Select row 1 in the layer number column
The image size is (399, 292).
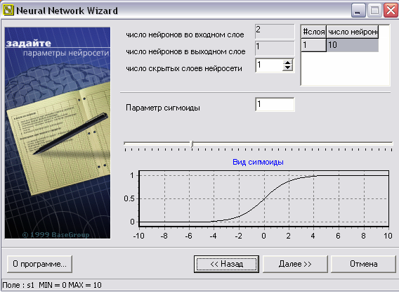[x=313, y=45]
